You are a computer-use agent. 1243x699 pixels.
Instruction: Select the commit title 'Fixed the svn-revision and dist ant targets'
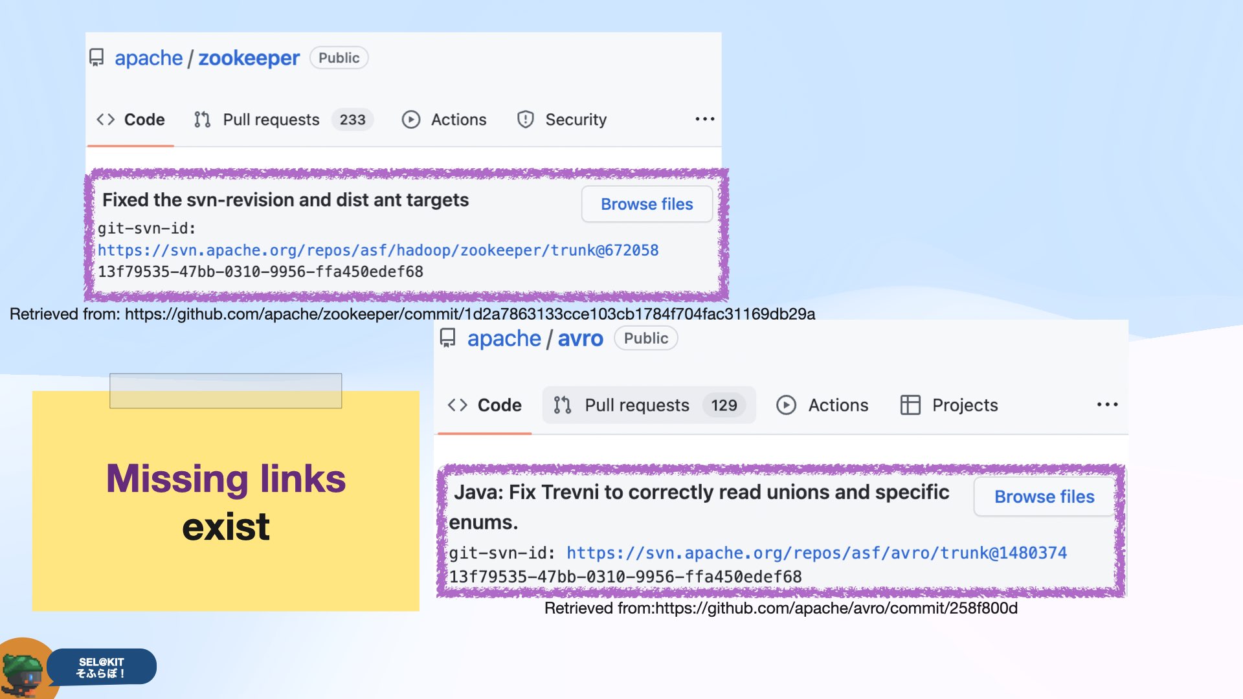(286, 200)
